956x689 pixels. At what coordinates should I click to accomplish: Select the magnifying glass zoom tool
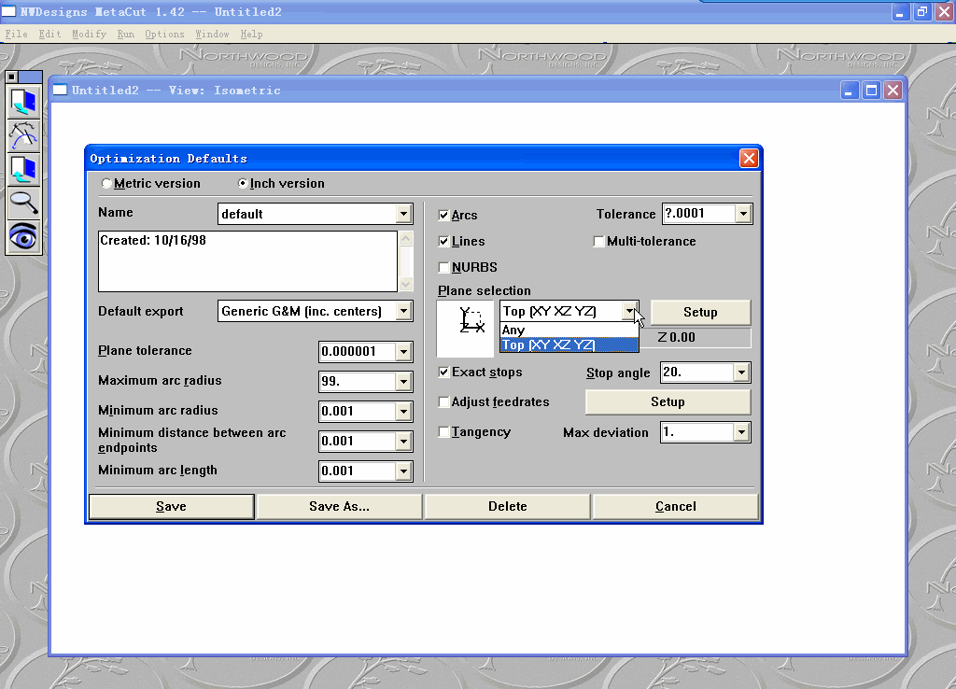coord(23,203)
